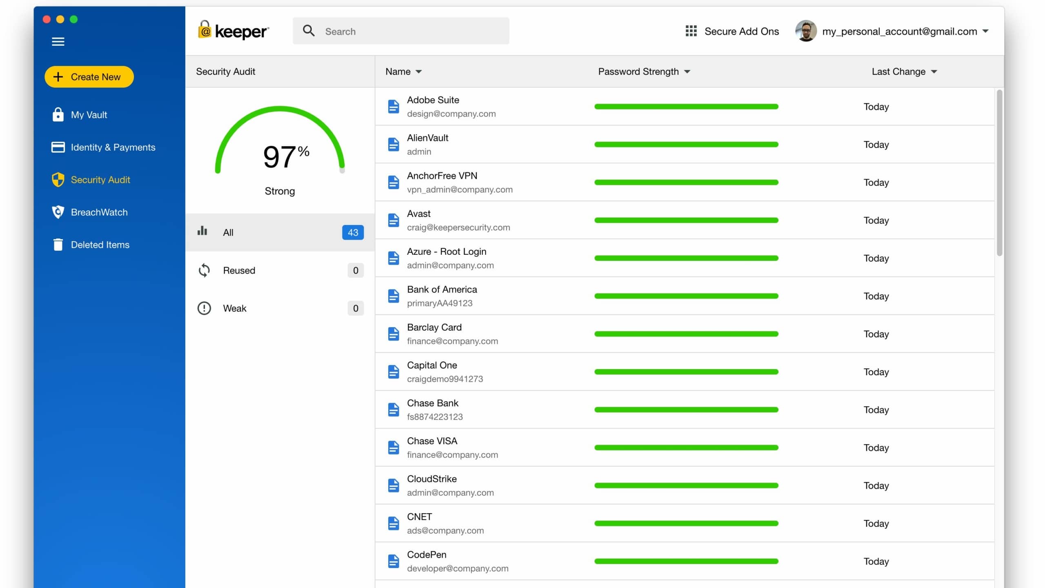Open Identity & Payments section
Viewport: 1045px width, 588px height.
tap(103, 147)
